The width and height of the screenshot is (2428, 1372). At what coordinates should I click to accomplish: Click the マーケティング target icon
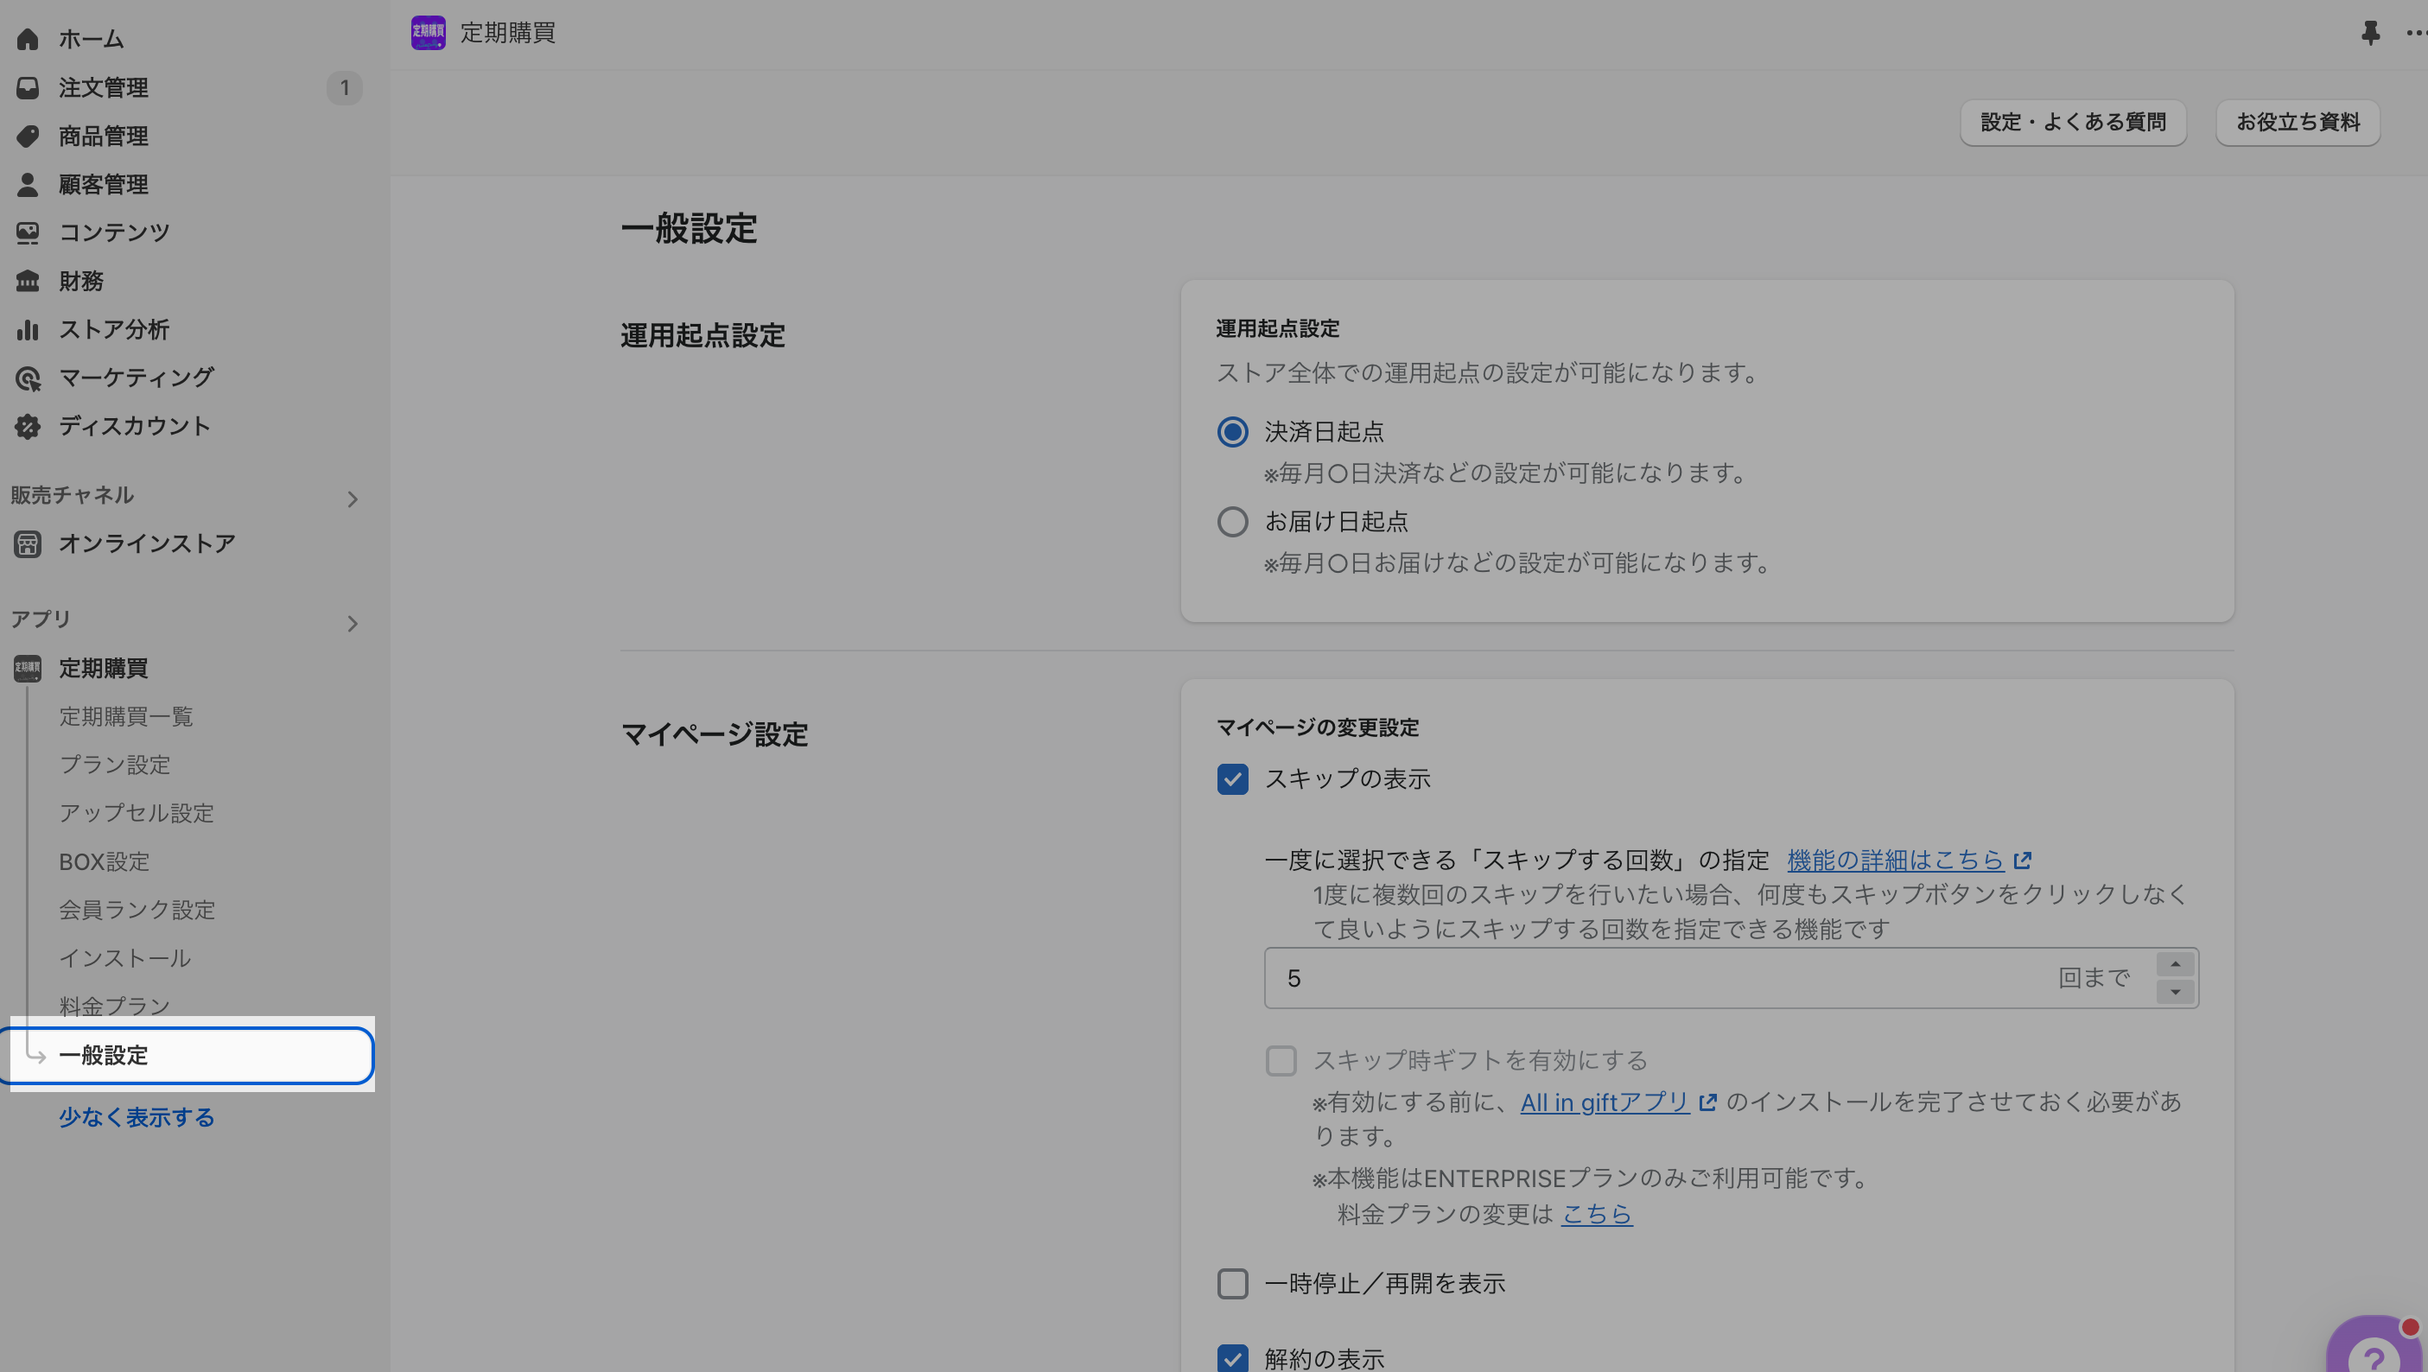point(28,378)
